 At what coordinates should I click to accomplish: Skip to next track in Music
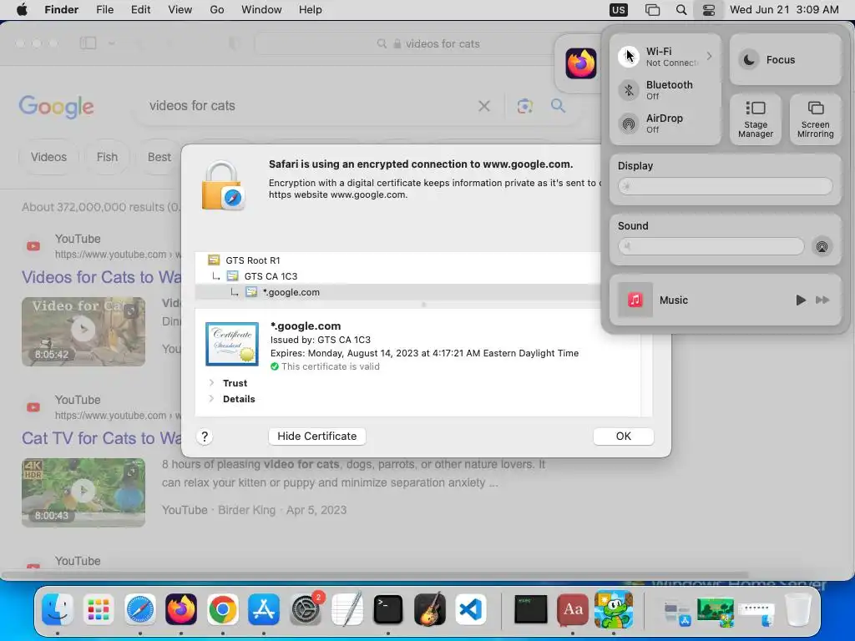tap(822, 300)
